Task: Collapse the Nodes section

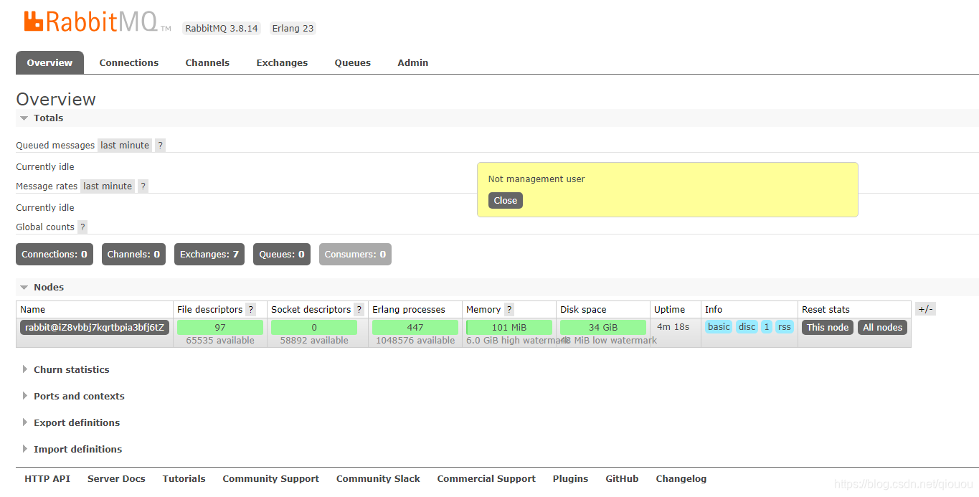Action: 42,287
